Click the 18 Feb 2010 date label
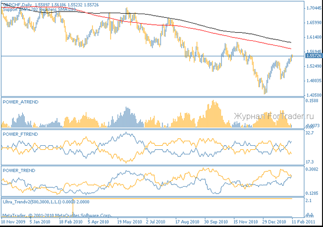Image resolution: width=323 pixels, height=227 pixels. (x=71, y=222)
